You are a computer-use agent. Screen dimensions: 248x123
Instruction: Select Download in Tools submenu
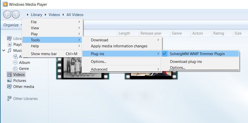tap(122, 40)
